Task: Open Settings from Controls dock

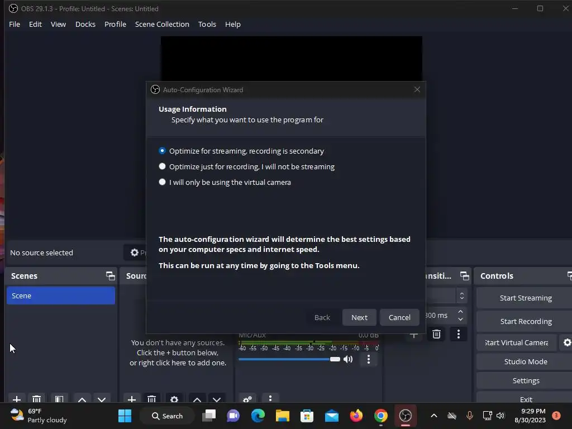Action: coord(525,380)
